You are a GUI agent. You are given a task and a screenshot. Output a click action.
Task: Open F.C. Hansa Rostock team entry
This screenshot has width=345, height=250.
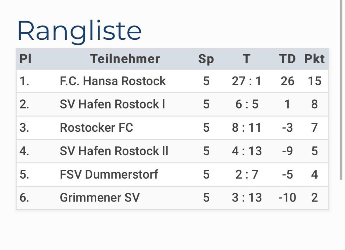pos(113,81)
